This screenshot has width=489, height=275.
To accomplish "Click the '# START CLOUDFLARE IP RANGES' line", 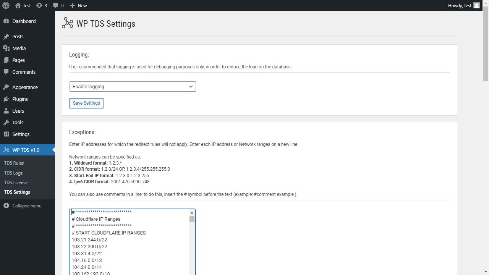I will tap(108, 233).
